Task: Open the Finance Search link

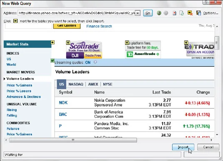Action: point(99,26)
